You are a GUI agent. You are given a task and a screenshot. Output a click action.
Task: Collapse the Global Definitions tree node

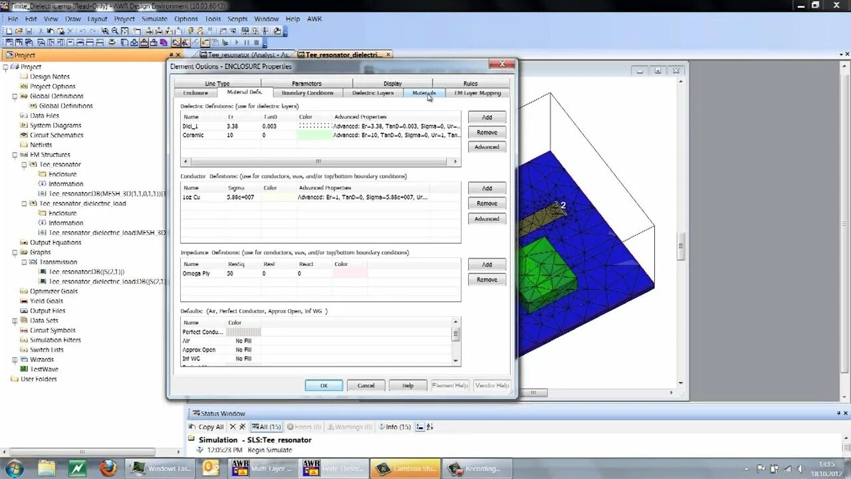click(15, 96)
